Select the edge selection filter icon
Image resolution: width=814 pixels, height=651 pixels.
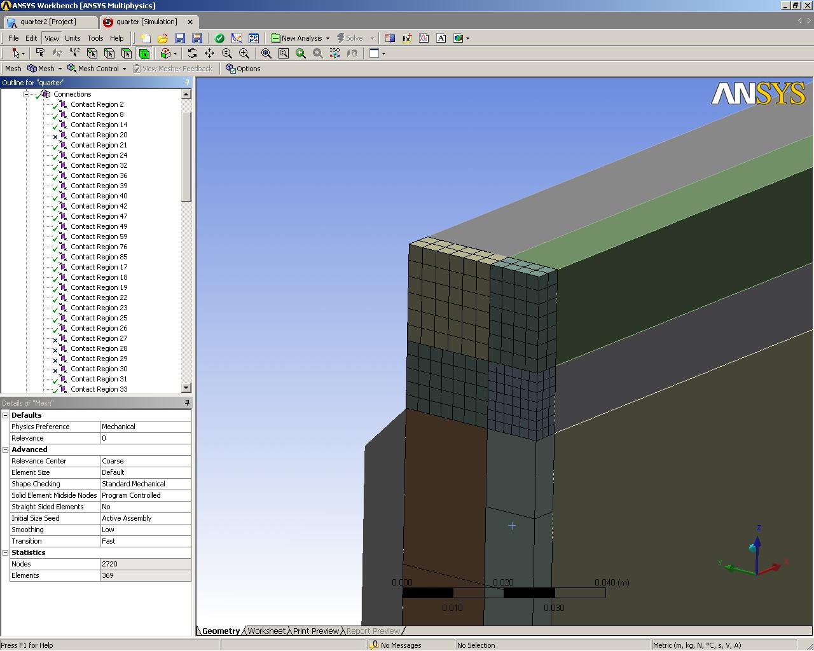point(109,53)
